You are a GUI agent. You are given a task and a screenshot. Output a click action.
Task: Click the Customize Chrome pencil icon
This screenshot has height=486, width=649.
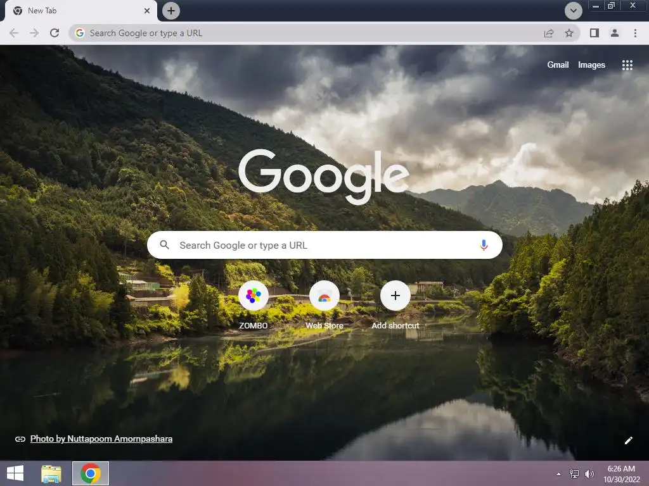628,440
